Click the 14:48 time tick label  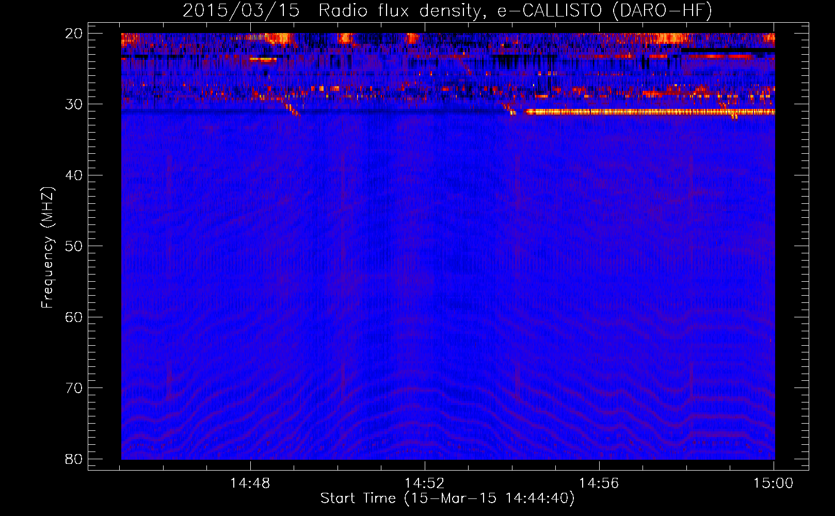pos(250,483)
